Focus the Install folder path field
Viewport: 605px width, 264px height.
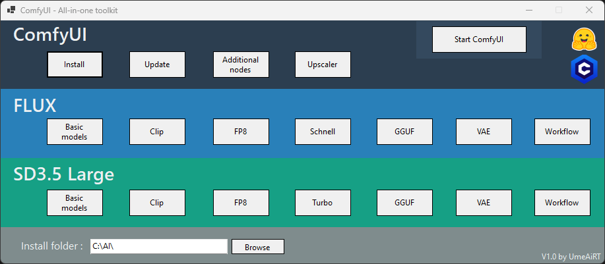coord(158,246)
